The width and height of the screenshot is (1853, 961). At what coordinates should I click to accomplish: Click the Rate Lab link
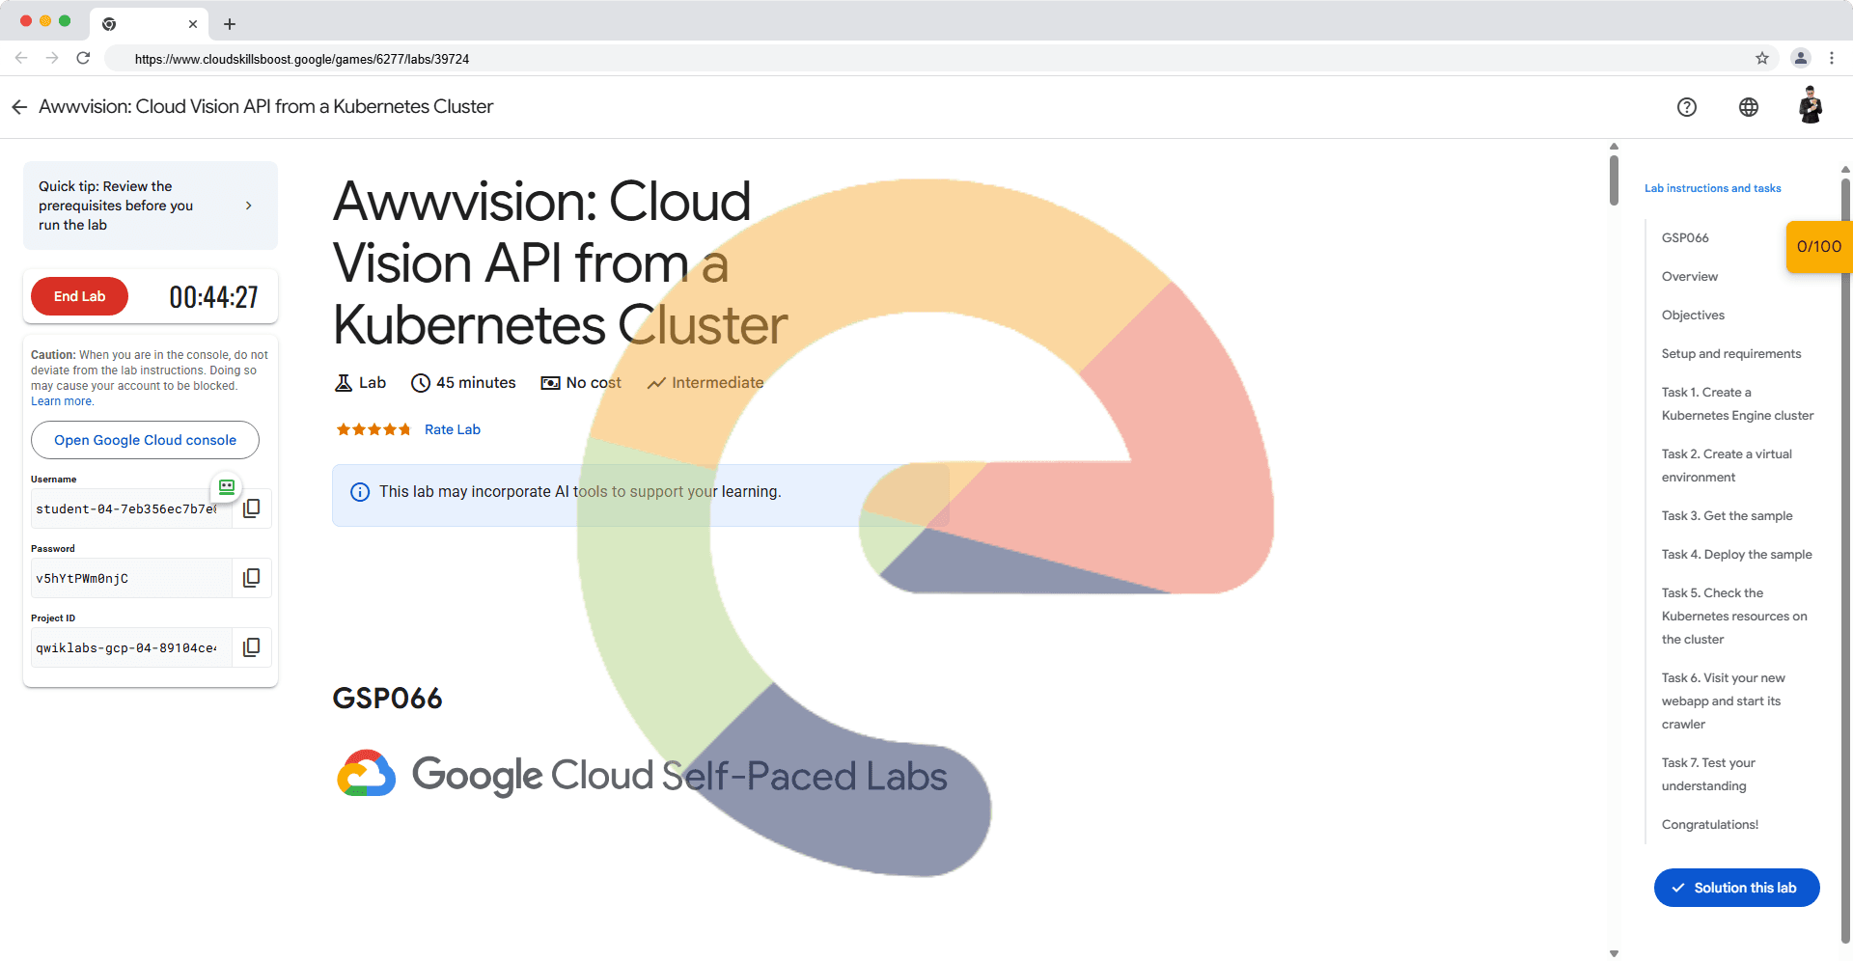pyautogui.click(x=452, y=429)
